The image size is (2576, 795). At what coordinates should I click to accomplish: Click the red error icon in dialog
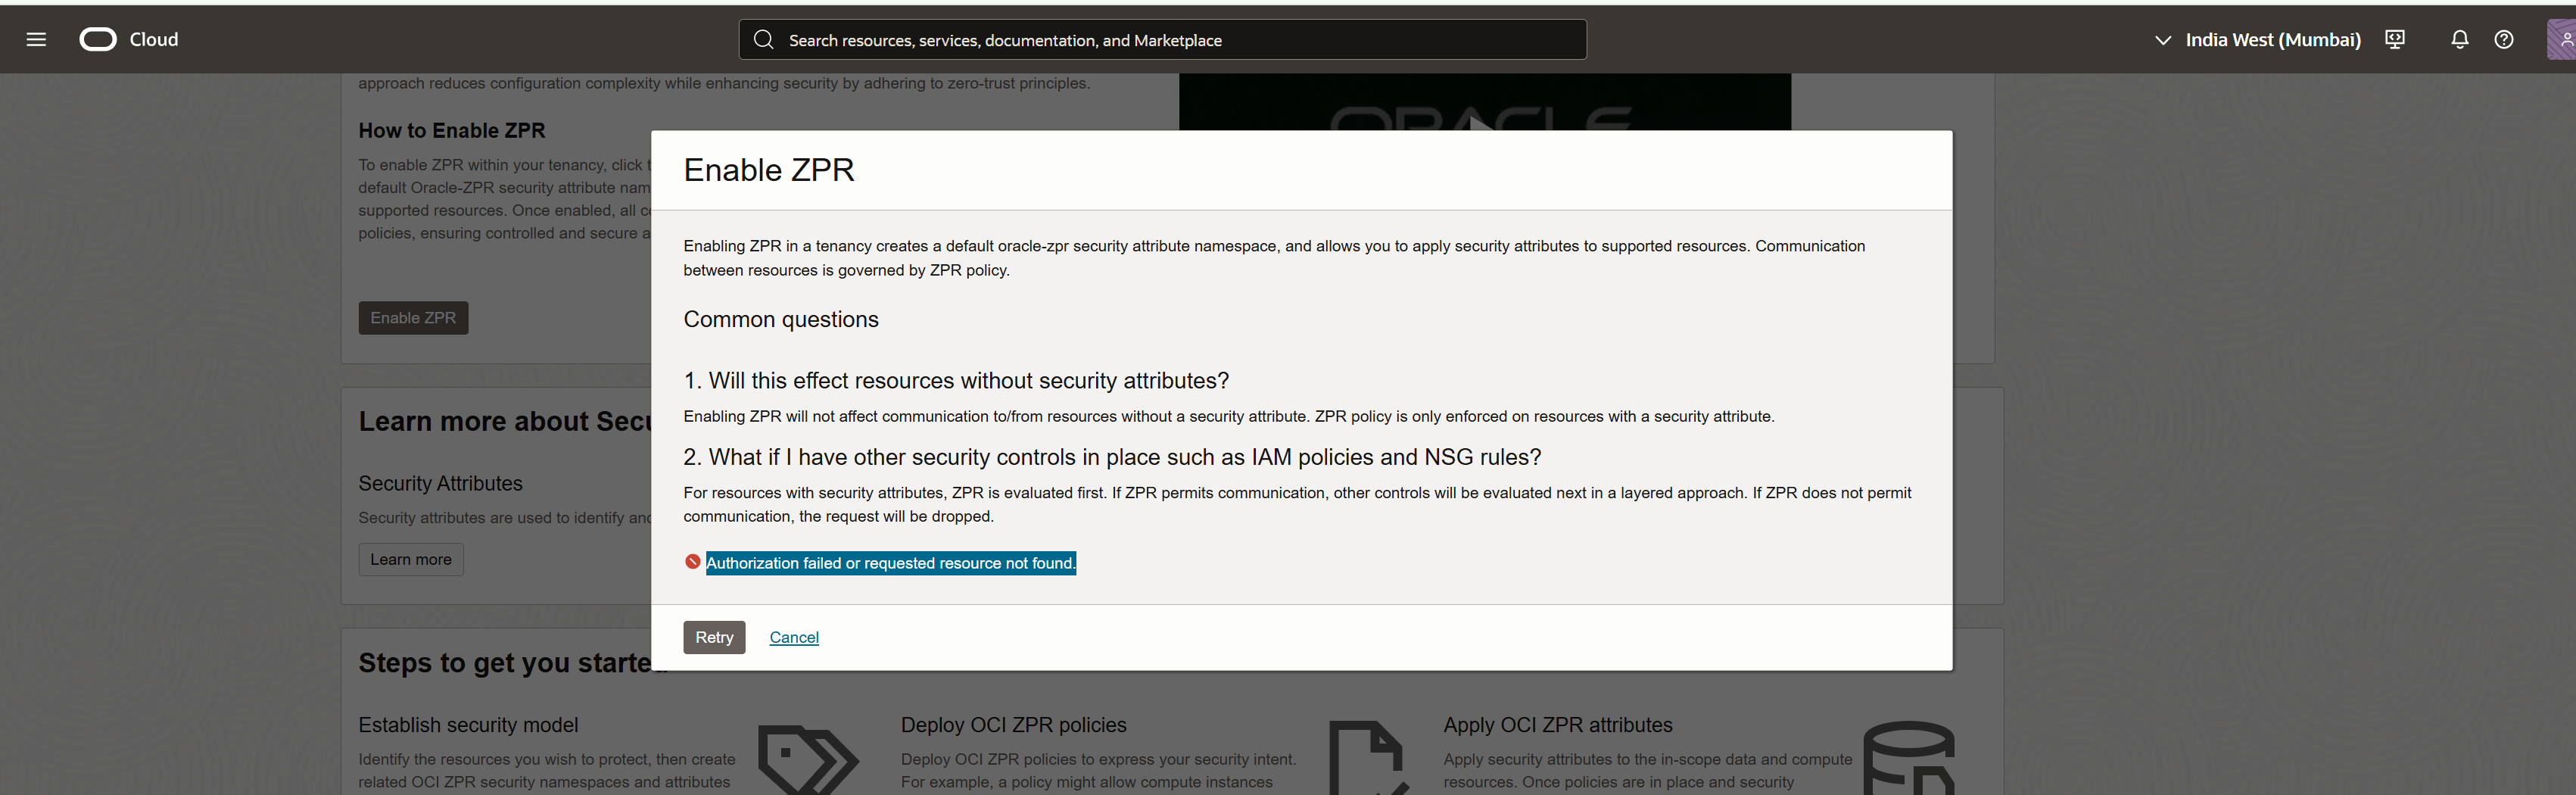pyautogui.click(x=692, y=562)
